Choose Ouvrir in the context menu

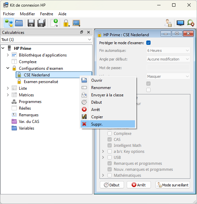(108, 80)
